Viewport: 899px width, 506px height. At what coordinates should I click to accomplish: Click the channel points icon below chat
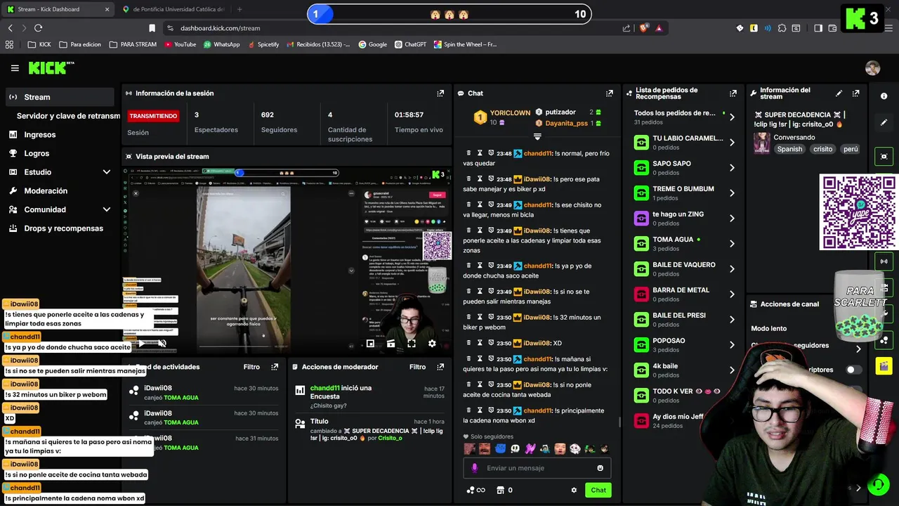[x=475, y=491]
